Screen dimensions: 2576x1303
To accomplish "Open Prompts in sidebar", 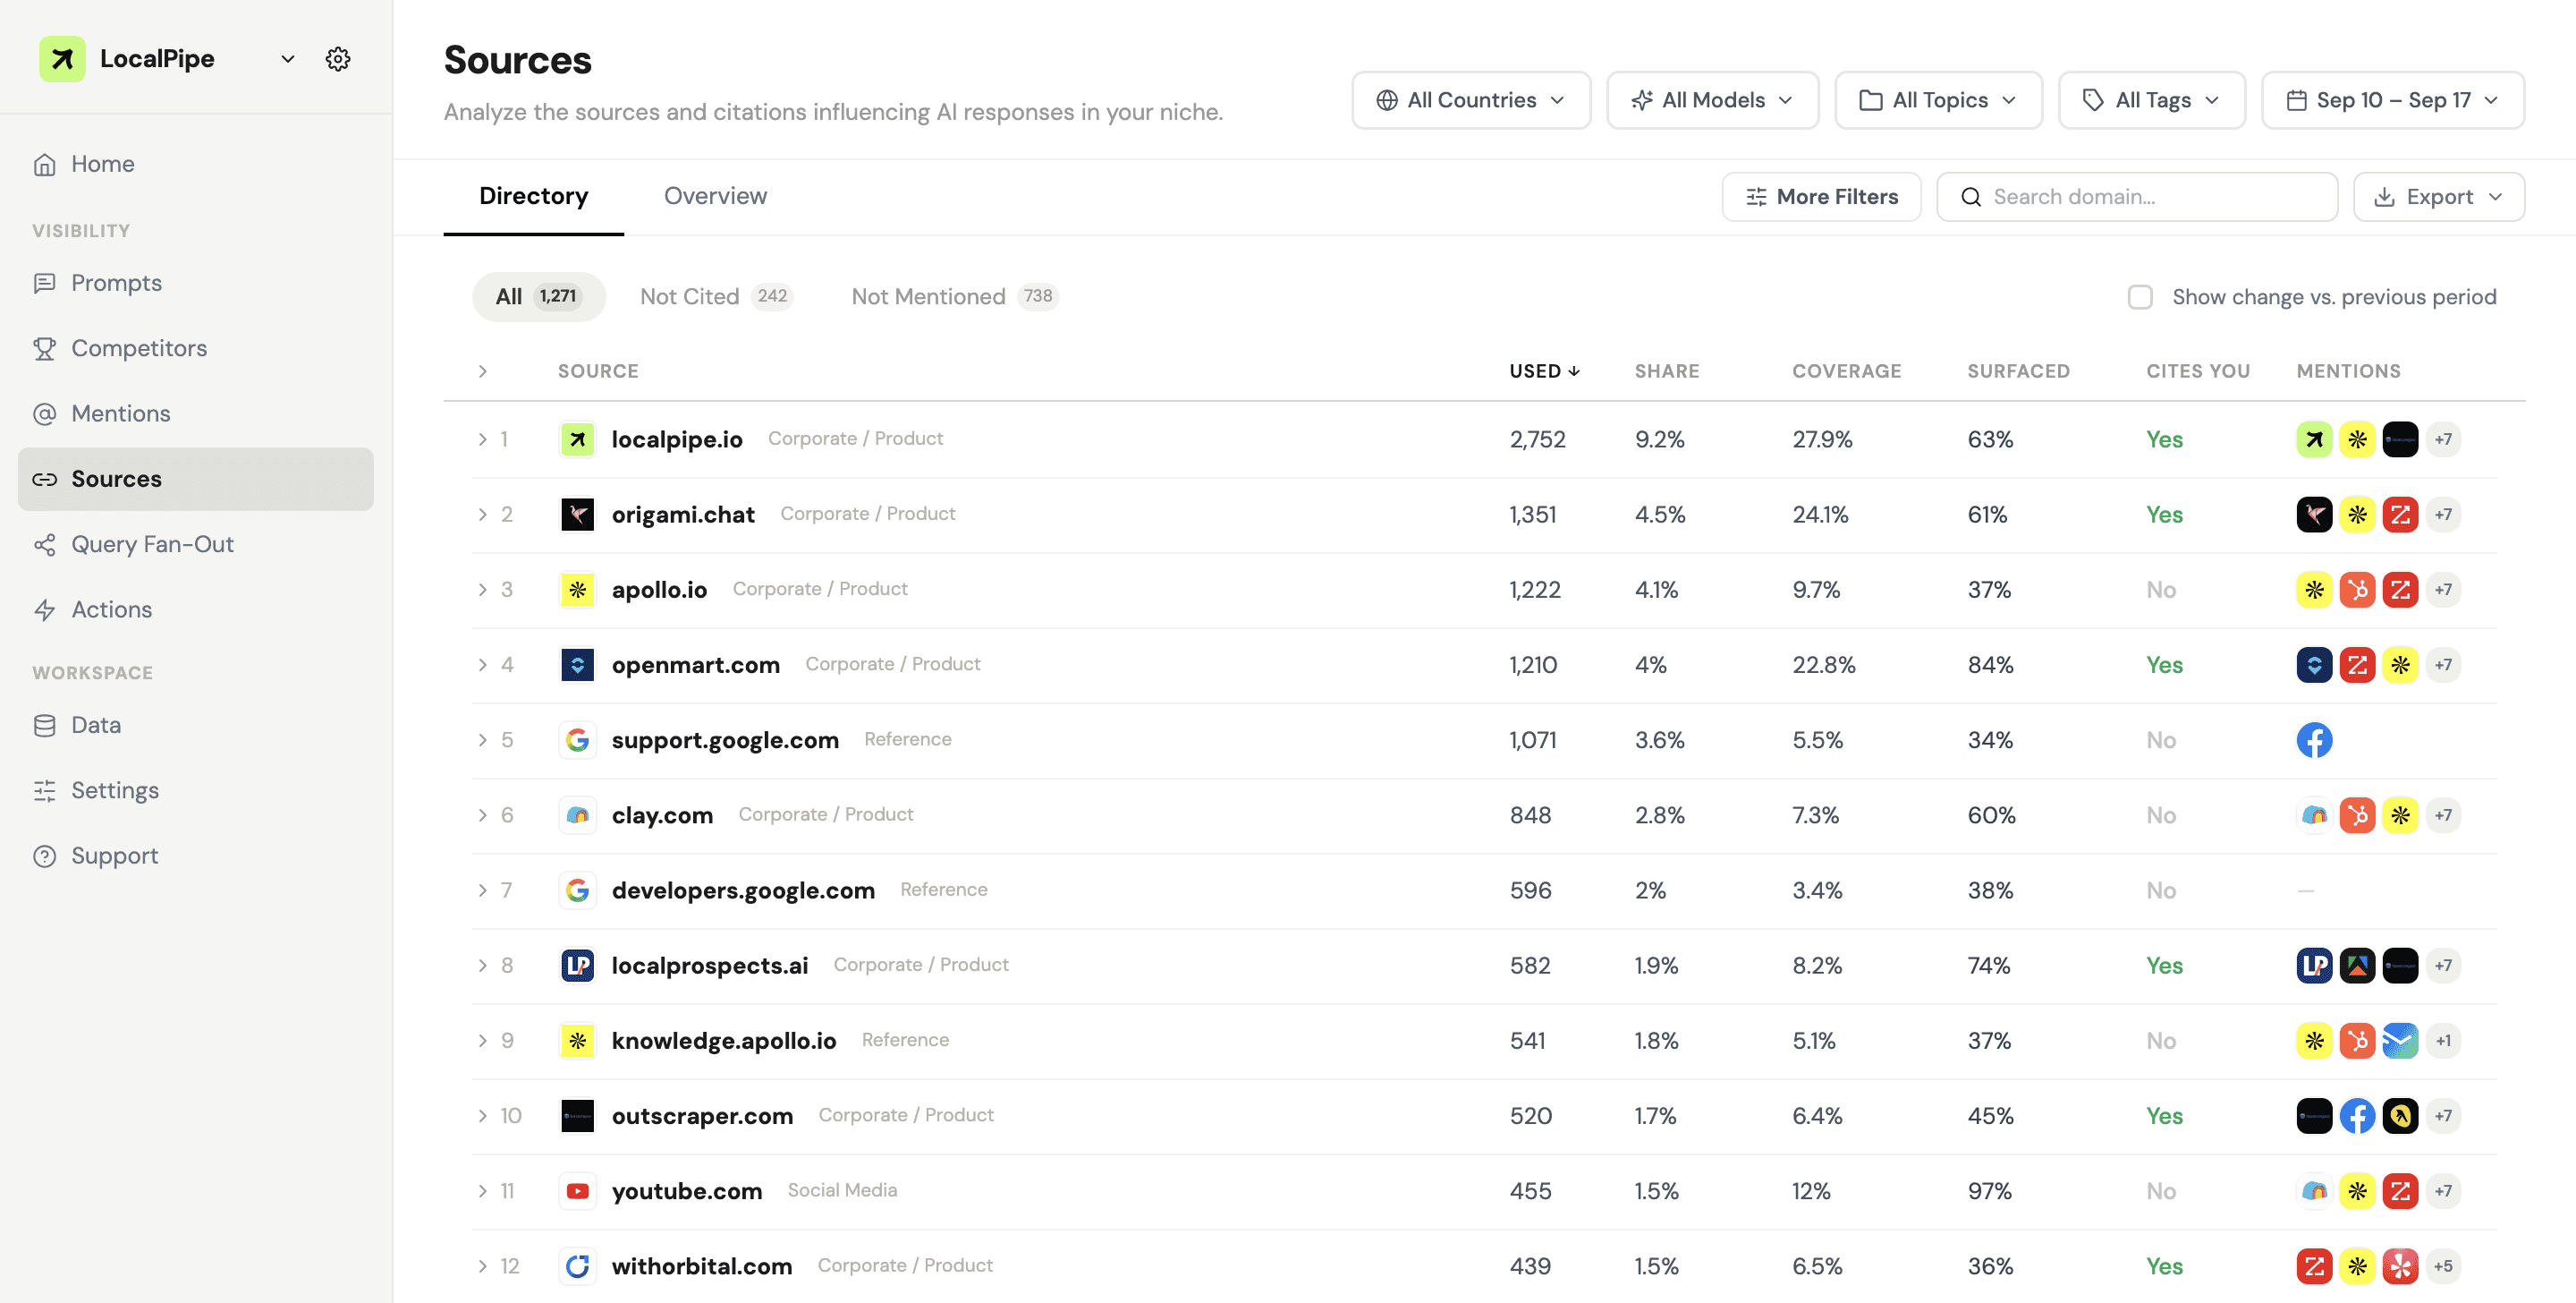I will click(195, 283).
